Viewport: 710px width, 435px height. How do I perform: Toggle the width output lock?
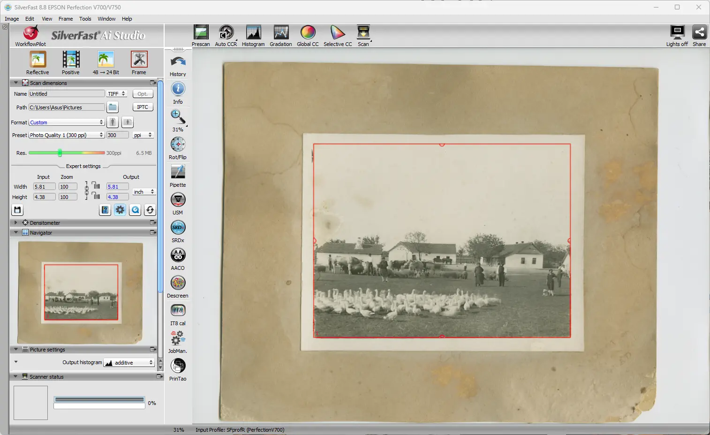pos(96,185)
